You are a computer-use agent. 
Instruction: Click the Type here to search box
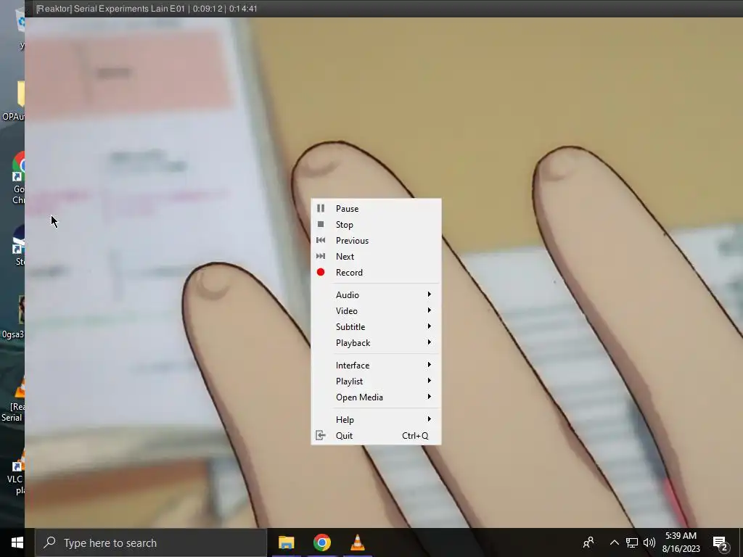[x=151, y=542]
